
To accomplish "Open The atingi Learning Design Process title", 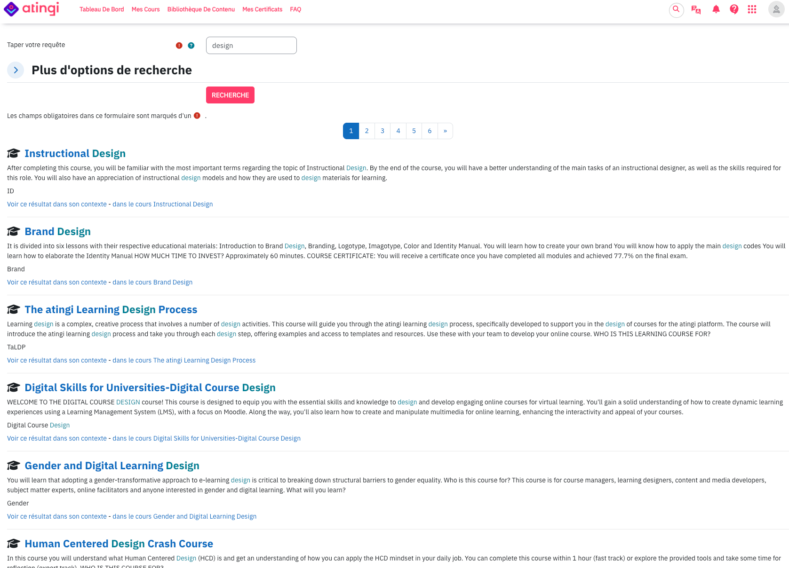I will [111, 309].
